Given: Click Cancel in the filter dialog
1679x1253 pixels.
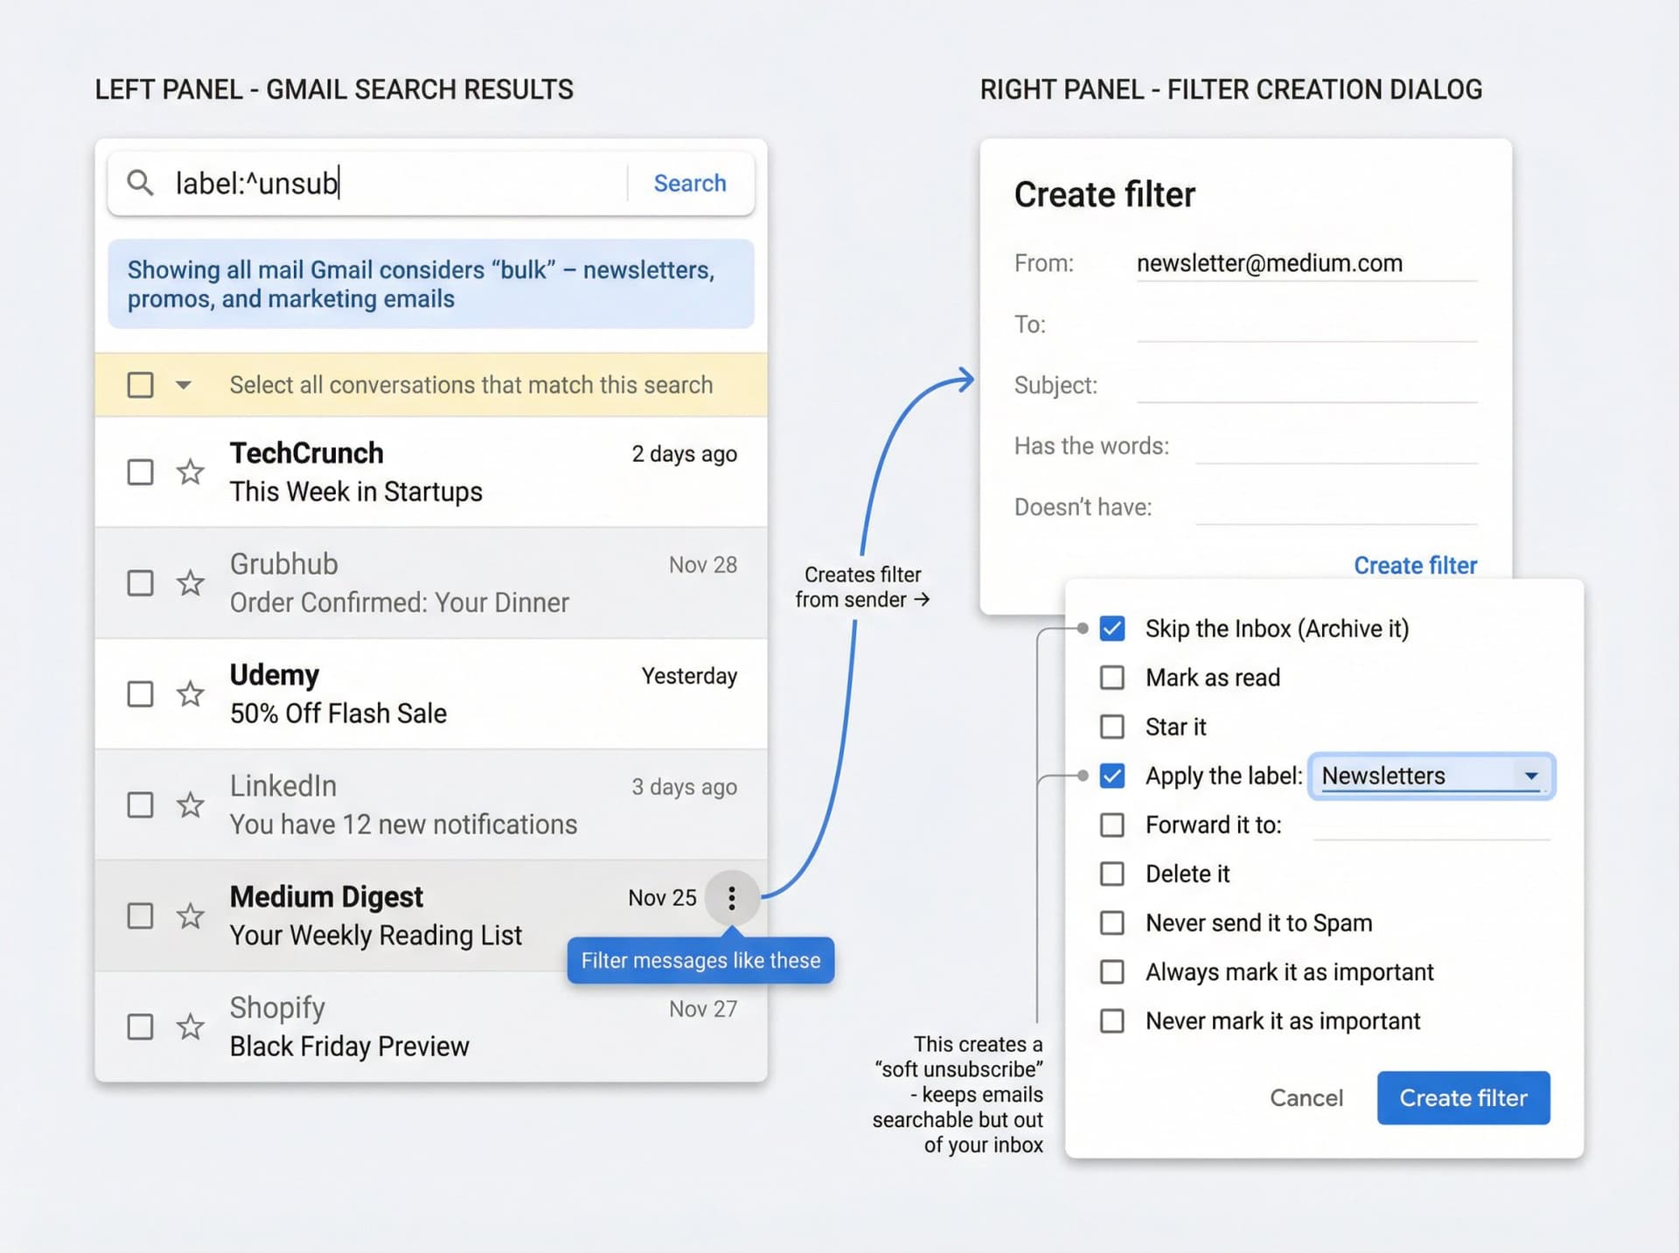Looking at the screenshot, I should [x=1306, y=1097].
